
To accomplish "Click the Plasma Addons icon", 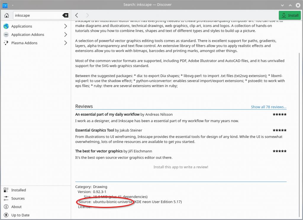I will tap(6, 43).
